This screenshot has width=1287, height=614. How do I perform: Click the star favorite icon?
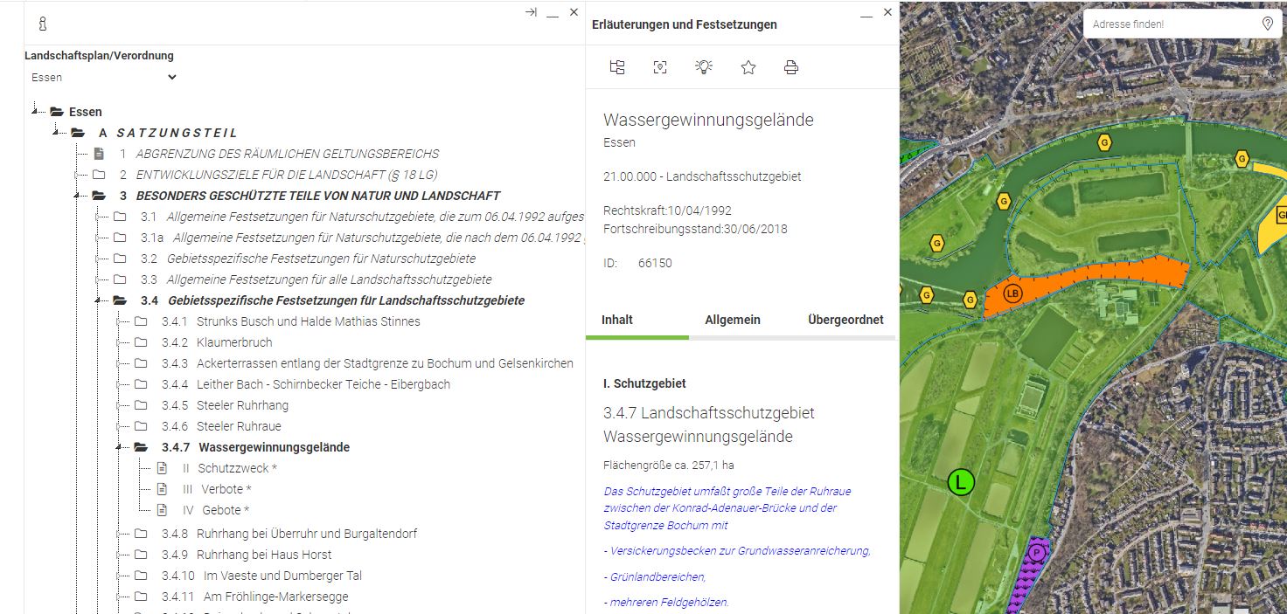(x=748, y=67)
